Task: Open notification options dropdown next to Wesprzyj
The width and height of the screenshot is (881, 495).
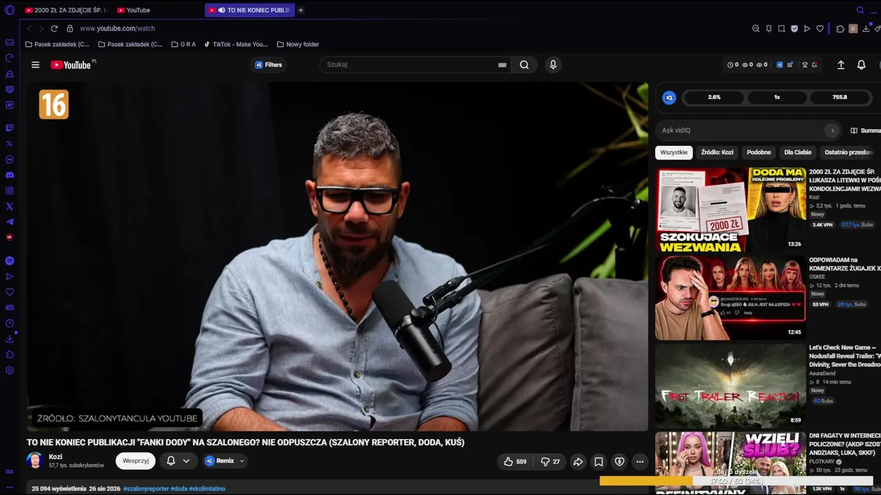Action: point(178,461)
